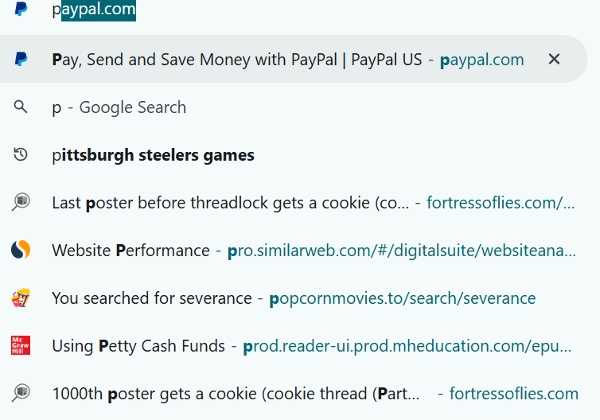Open 'Pay, Send and Save Money' suggestion
Screen dimensions: 600x420
(237, 60)
